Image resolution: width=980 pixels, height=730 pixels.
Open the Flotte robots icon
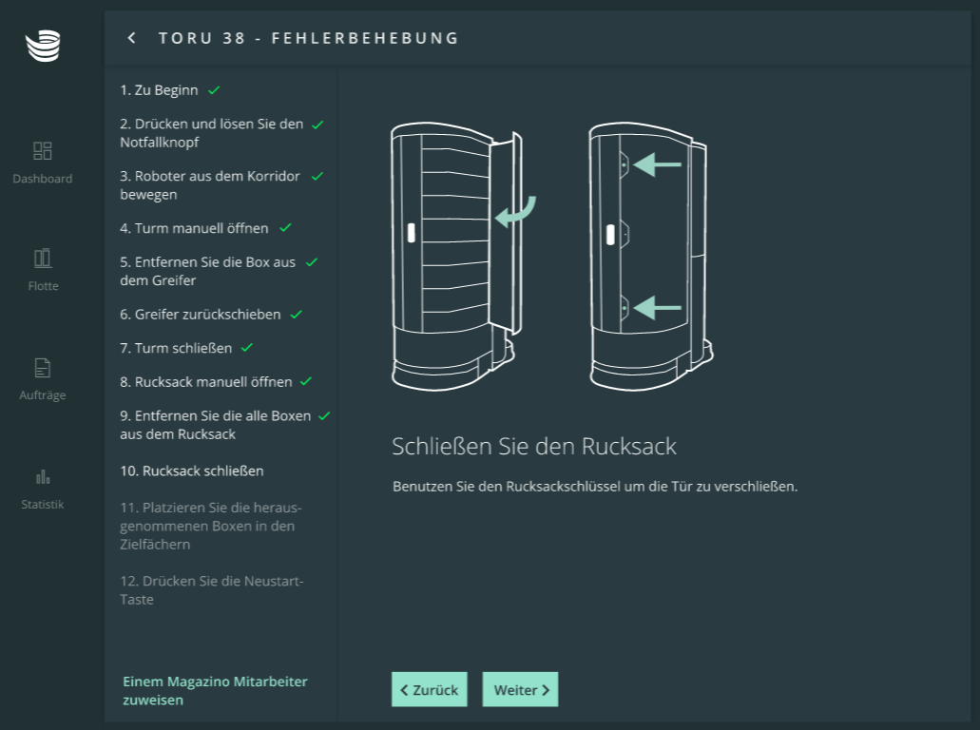point(43,259)
